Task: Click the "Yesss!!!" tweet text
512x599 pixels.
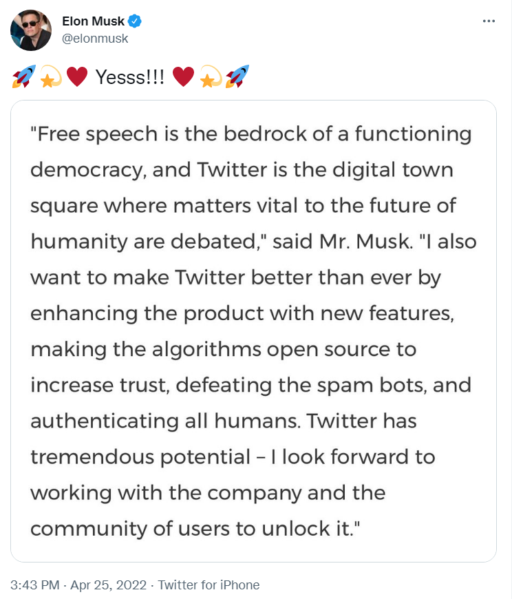Action: coord(130,77)
